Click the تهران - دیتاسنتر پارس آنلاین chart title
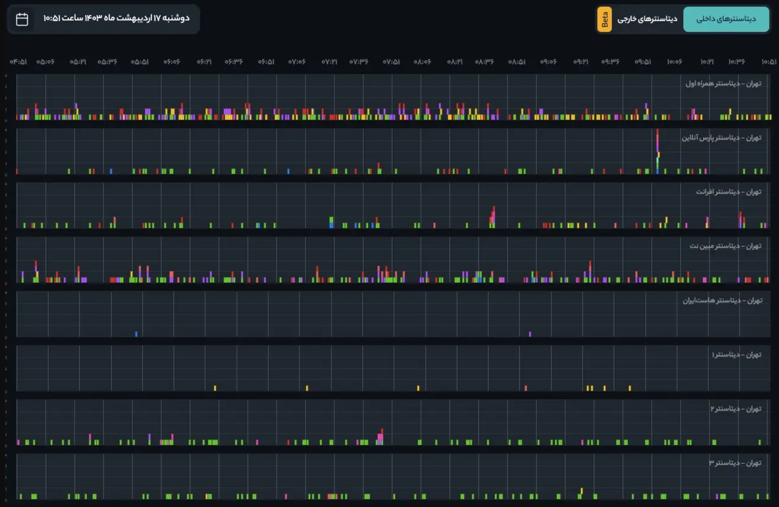 pyautogui.click(x=721, y=138)
